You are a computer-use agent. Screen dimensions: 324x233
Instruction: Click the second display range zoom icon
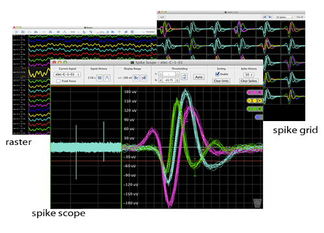144,78
